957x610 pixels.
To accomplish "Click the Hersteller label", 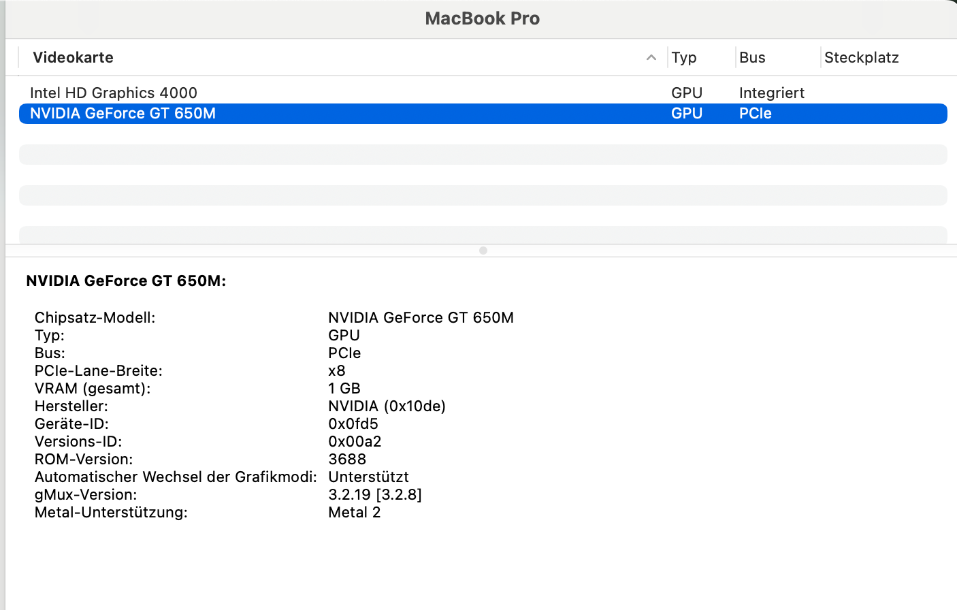I will pyautogui.click(x=71, y=406).
